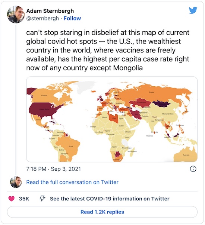Open the tweet info circle icon
Image resolution: width=205 pixels, height=225 pixels.
pyautogui.click(x=193, y=169)
